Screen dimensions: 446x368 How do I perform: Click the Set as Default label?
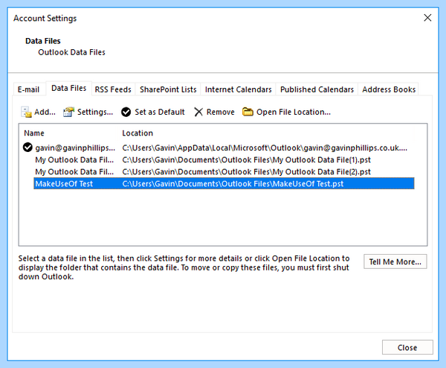tap(160, 112)
